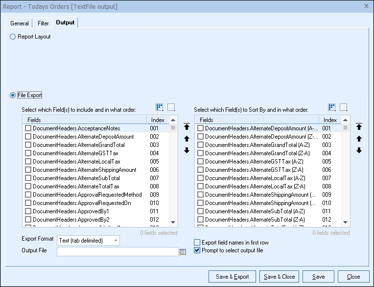
Task: Click Deselect All icon above include fields list
Action: [171, 107]
